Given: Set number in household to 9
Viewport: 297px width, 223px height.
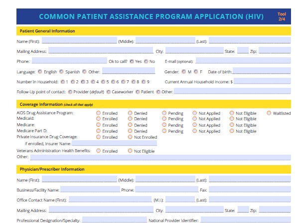Looking at the screenshot, I should (x=144, y=82).
